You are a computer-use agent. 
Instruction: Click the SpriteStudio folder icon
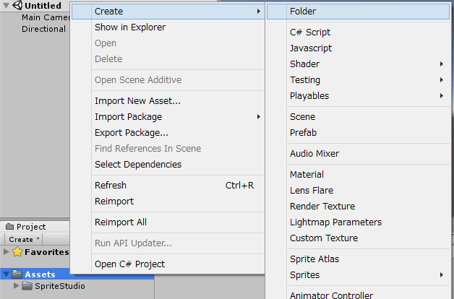27,286
